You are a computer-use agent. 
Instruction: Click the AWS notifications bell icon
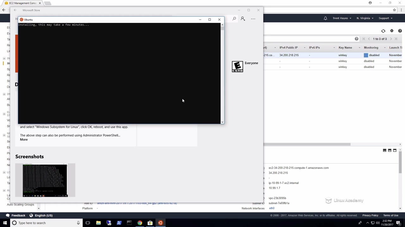click(325, 18)
